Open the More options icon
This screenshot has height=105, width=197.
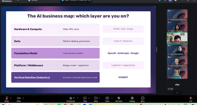tap(143, 98)
